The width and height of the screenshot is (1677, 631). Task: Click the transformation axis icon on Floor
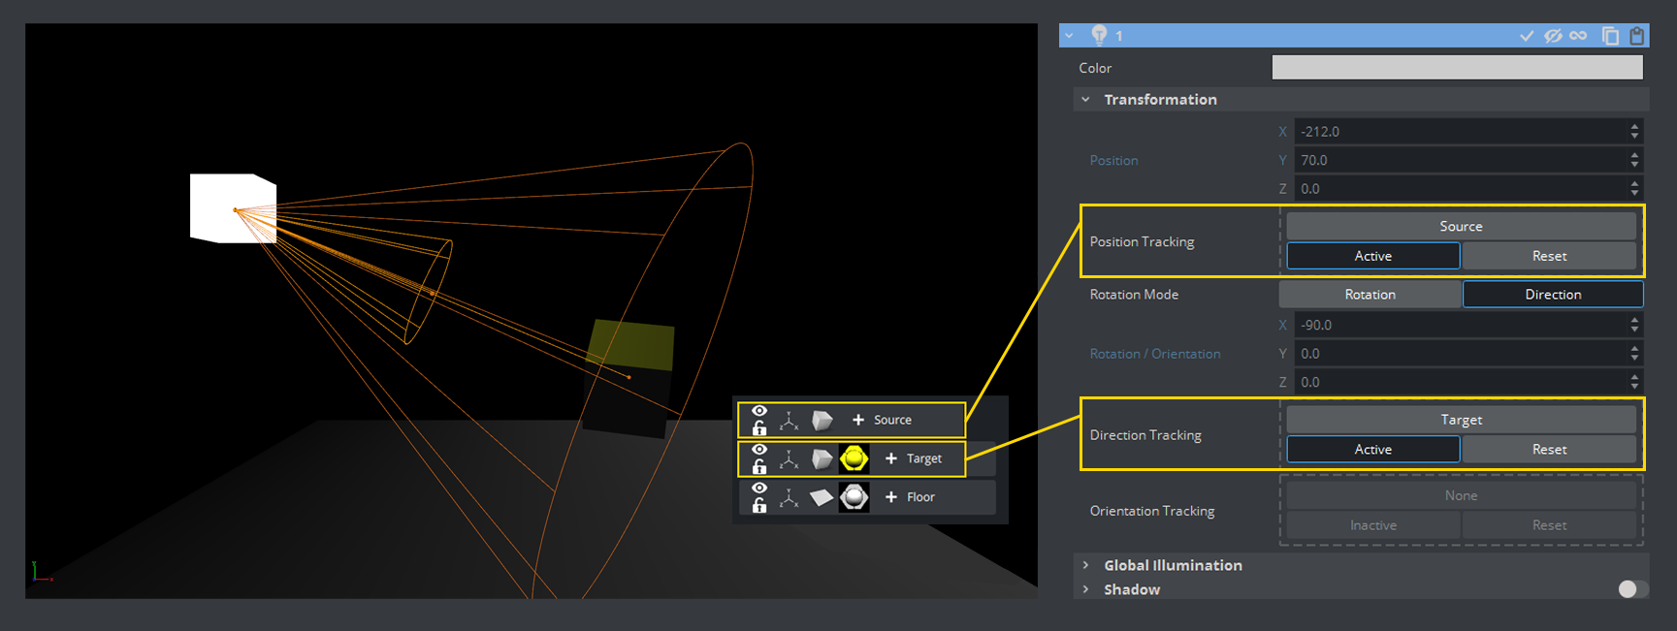click(x=790, y=497)
